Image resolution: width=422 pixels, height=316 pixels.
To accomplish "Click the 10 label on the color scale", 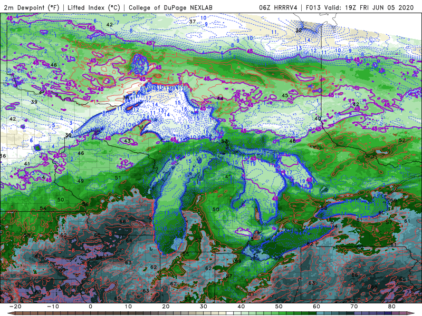I will (x=128, y=307).
